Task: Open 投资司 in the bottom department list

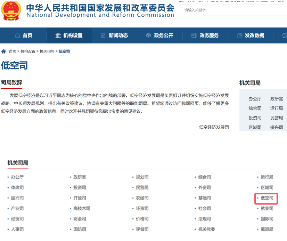Action: click(x=80, y=187)
